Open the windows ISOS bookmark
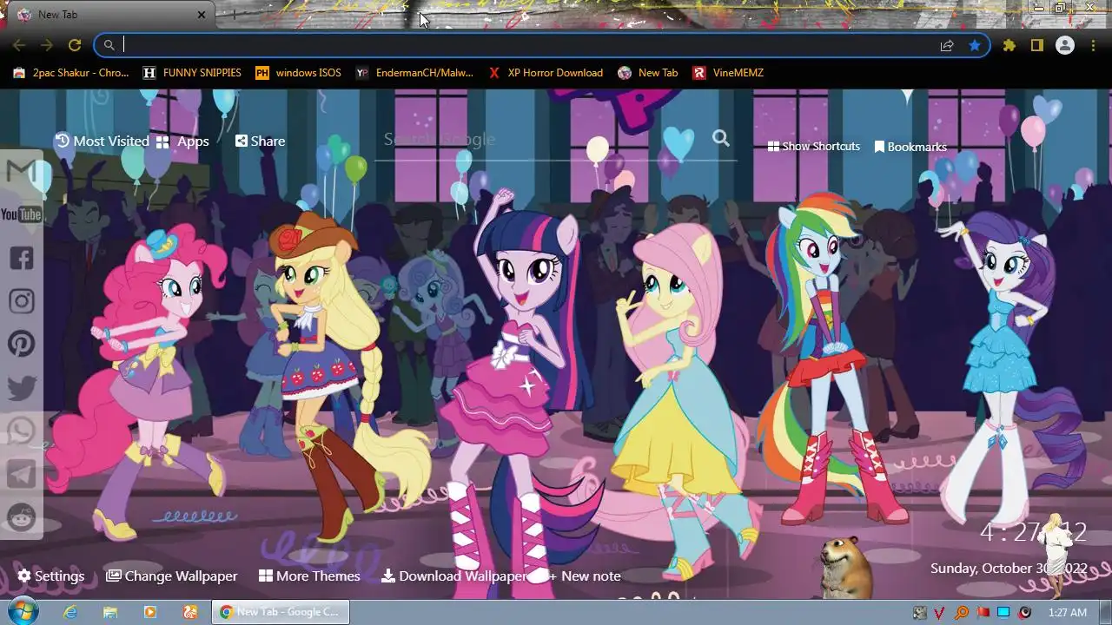1112x625 pixels. tap(298, 73)
